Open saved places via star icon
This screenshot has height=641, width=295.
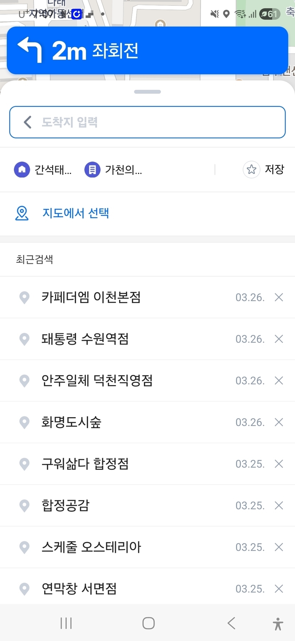252,169
